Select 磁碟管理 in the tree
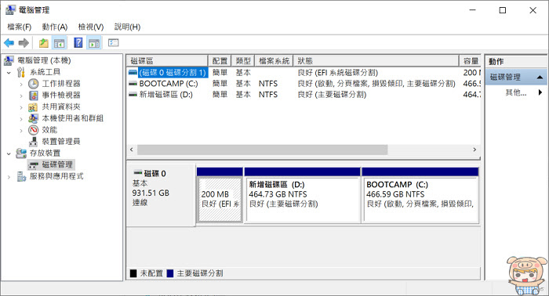 coord(57,164)
